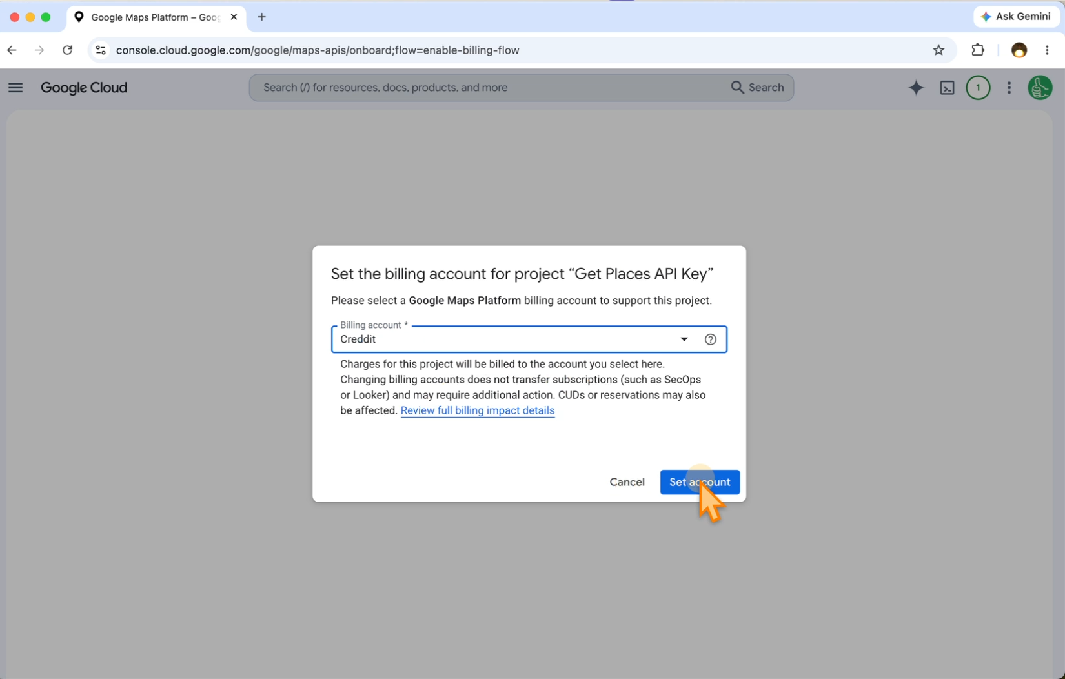Open notifications badge showing 1

point(978,88)
